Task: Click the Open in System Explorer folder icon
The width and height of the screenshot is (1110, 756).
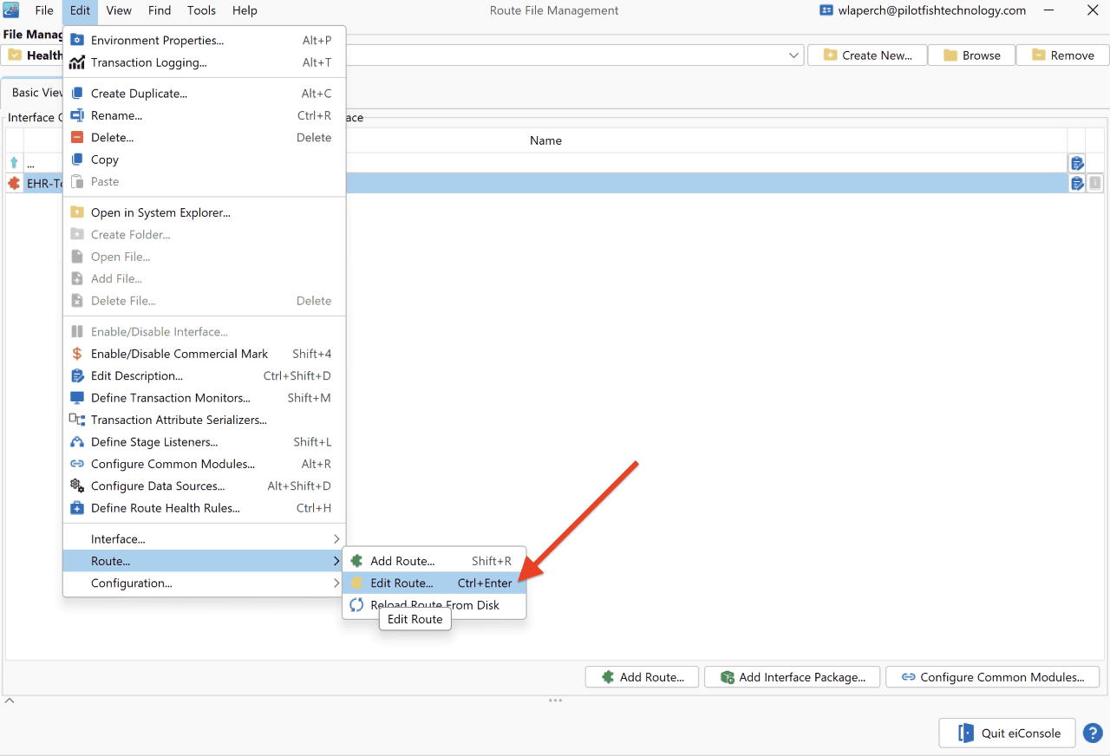Action: click(x=77, y=212)
